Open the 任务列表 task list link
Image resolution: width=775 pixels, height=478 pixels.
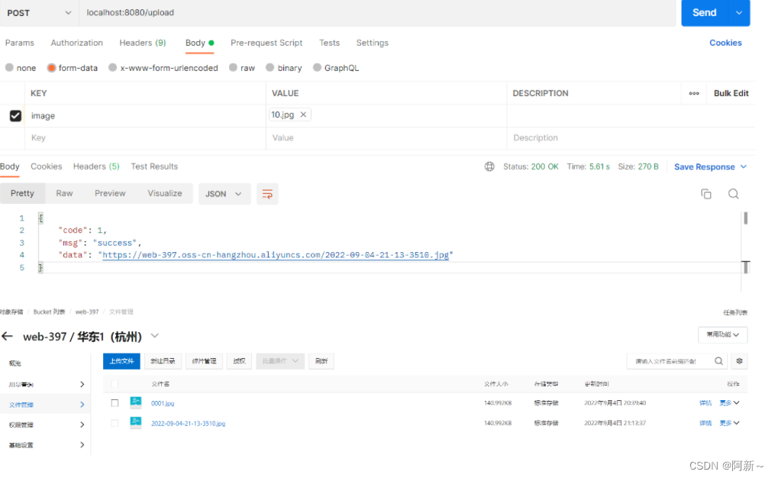coord(735,312)
